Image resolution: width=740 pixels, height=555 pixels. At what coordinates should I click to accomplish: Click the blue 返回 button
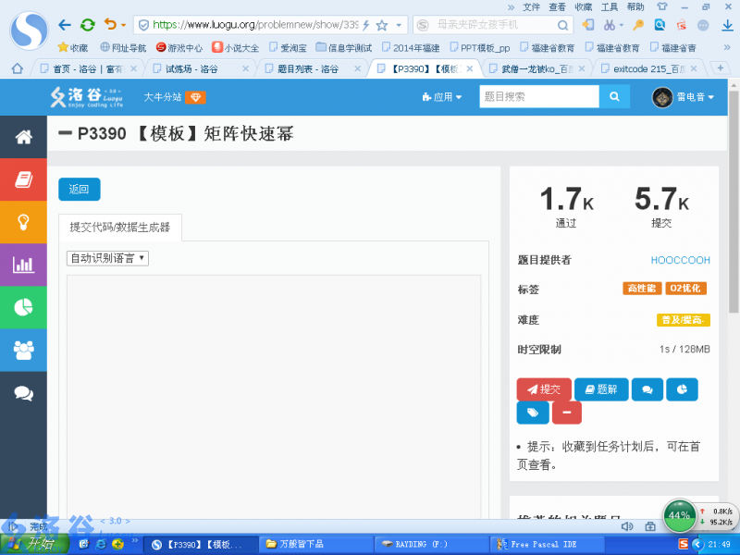[79, 190]
